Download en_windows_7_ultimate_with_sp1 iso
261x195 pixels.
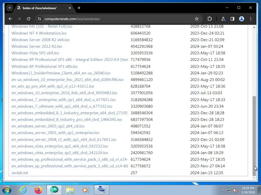click(62, 106)
